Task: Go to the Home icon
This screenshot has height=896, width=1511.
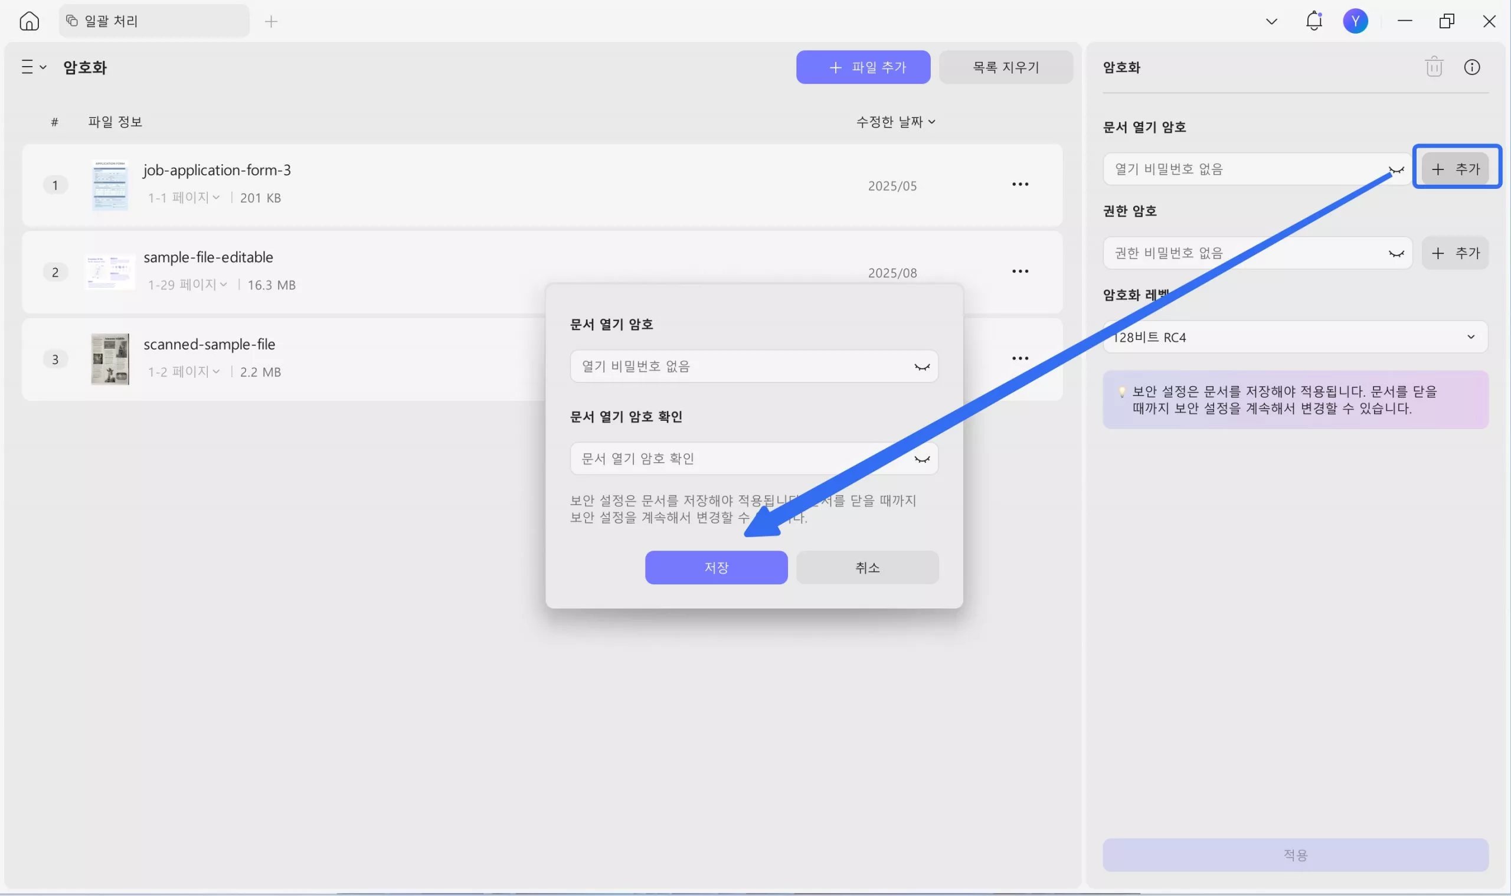Action: point(29,21)
